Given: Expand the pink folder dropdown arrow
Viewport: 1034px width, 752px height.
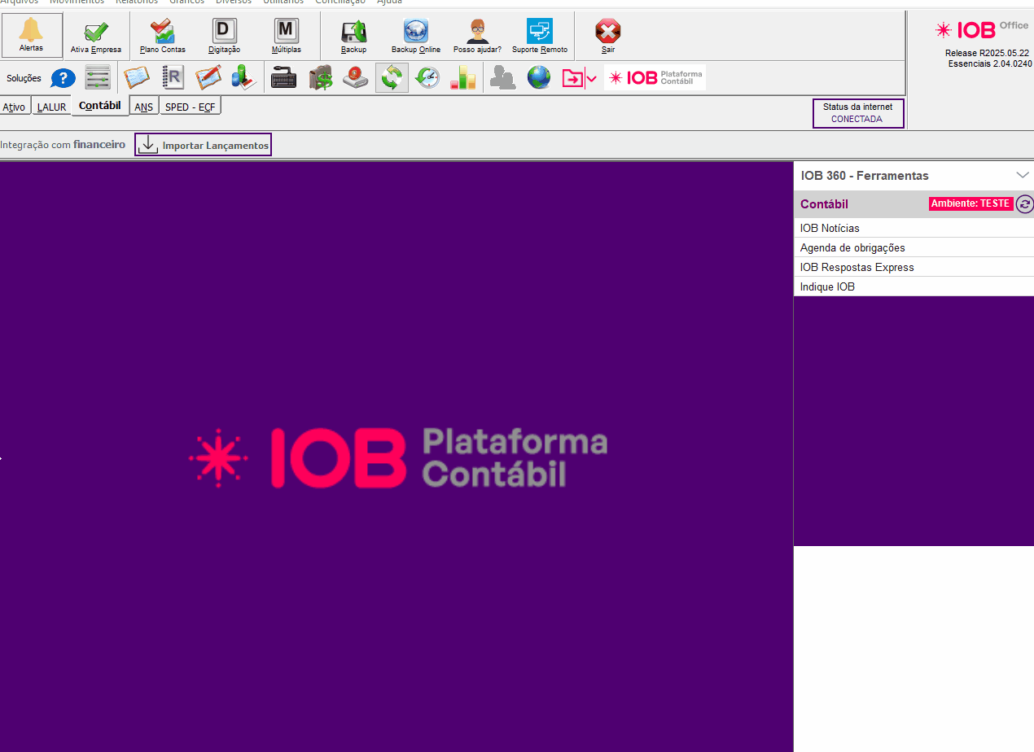Looking at the screenshot, I should coord(592,79).
